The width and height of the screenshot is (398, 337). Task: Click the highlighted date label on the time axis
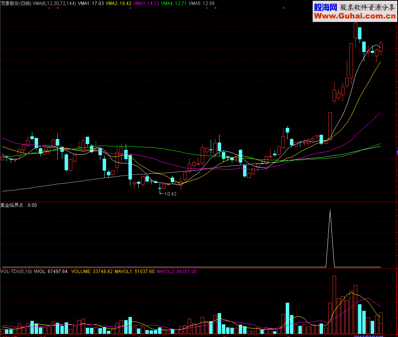pos(369,336)
